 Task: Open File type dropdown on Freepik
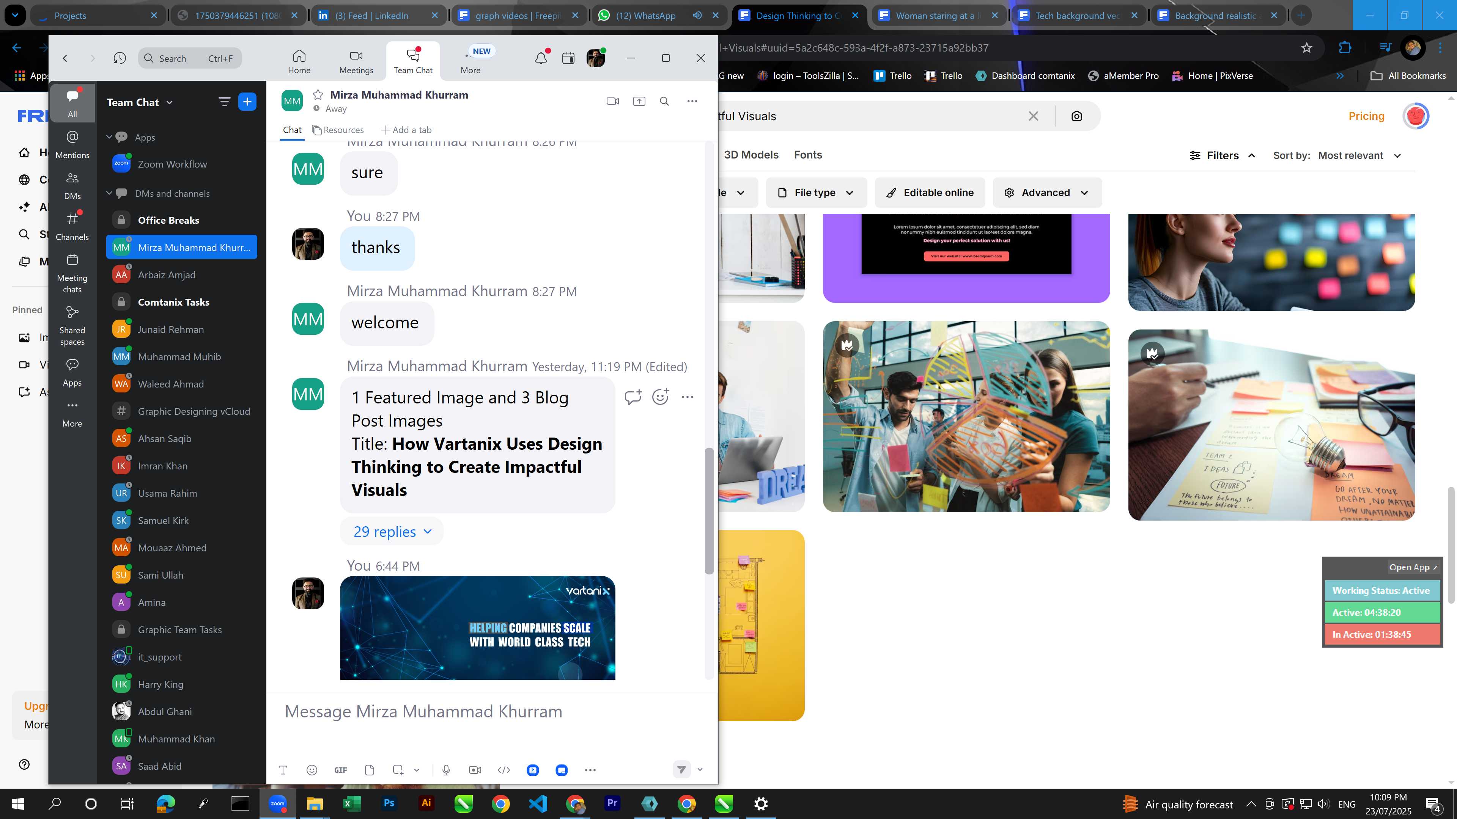pos(816,193)
